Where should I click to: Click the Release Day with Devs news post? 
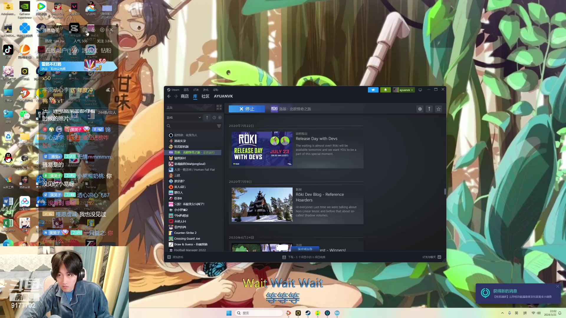click(297, 149)
